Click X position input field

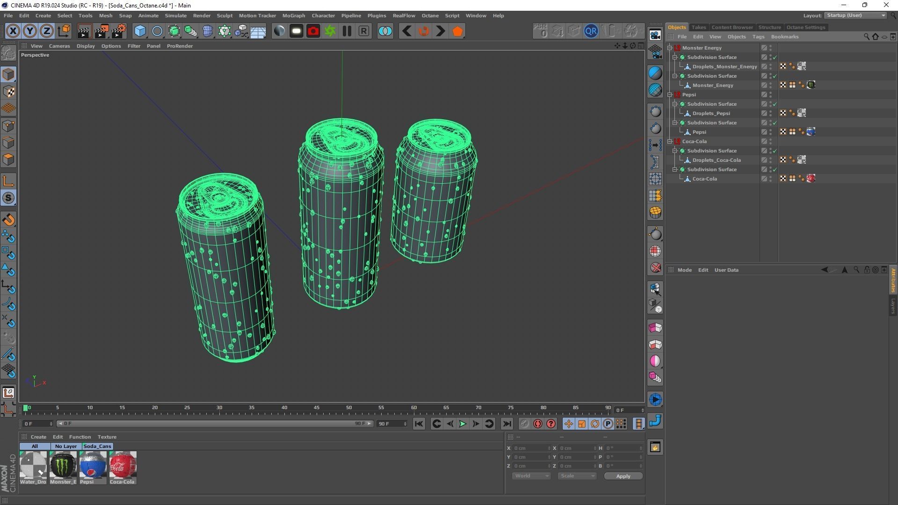(531, 448)
